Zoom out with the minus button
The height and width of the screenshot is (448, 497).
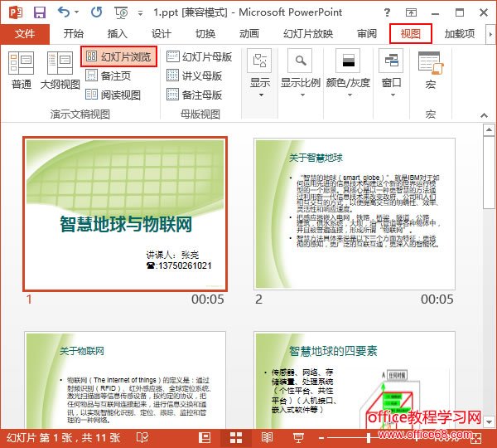321,438
